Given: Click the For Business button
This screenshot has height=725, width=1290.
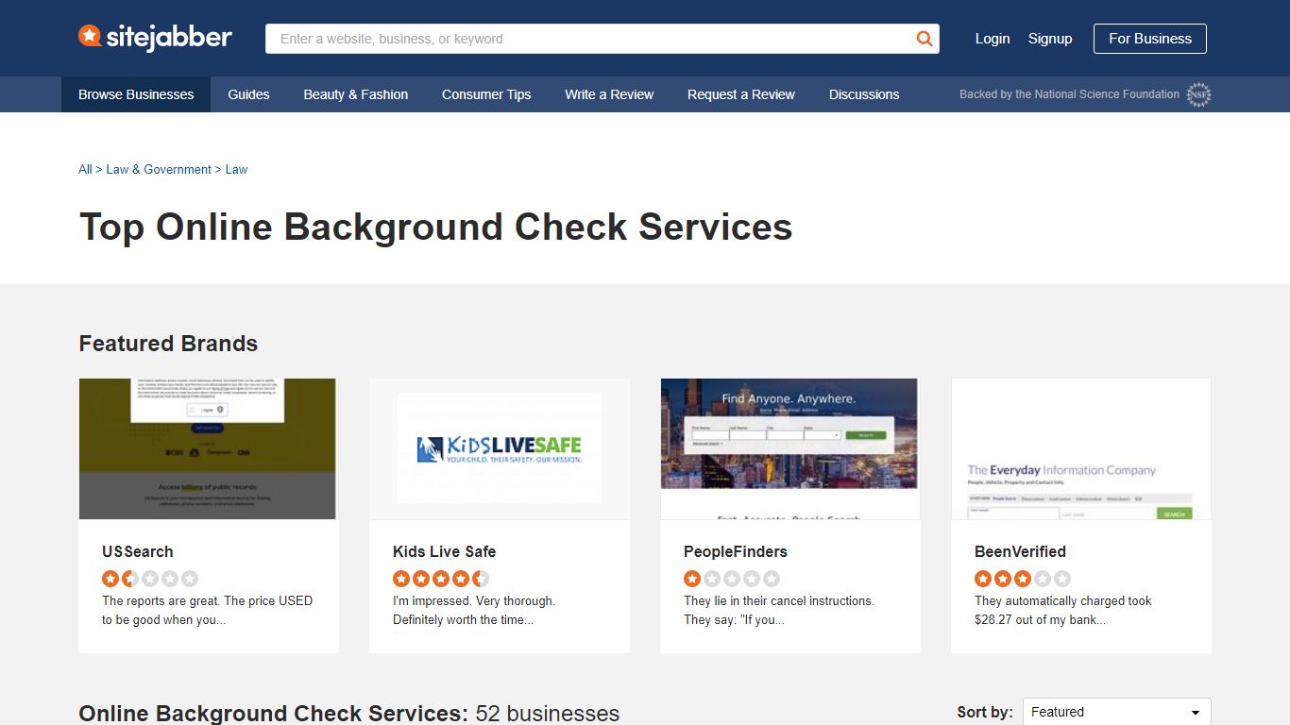Looking at the screenshot, I should (1150, 39).
